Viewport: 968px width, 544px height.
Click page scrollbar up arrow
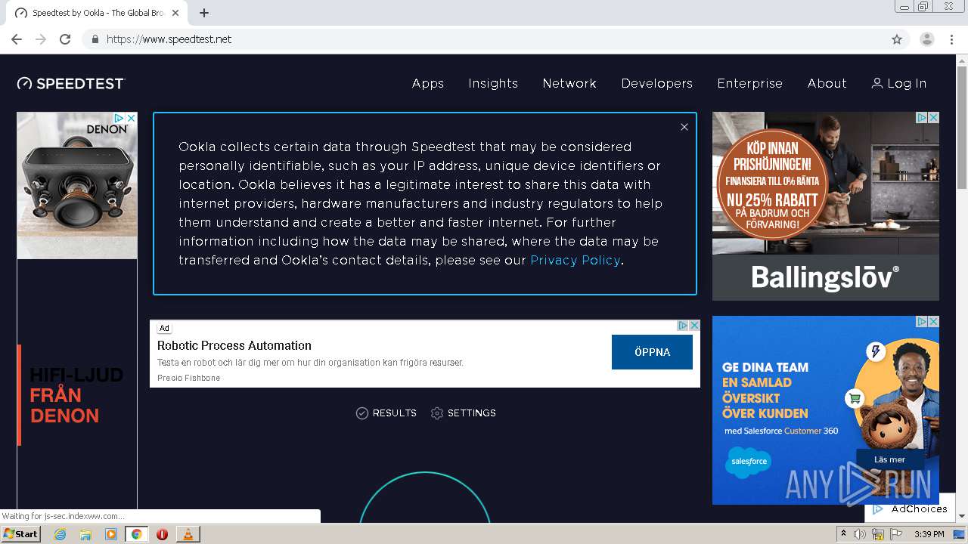click(962, 61)
